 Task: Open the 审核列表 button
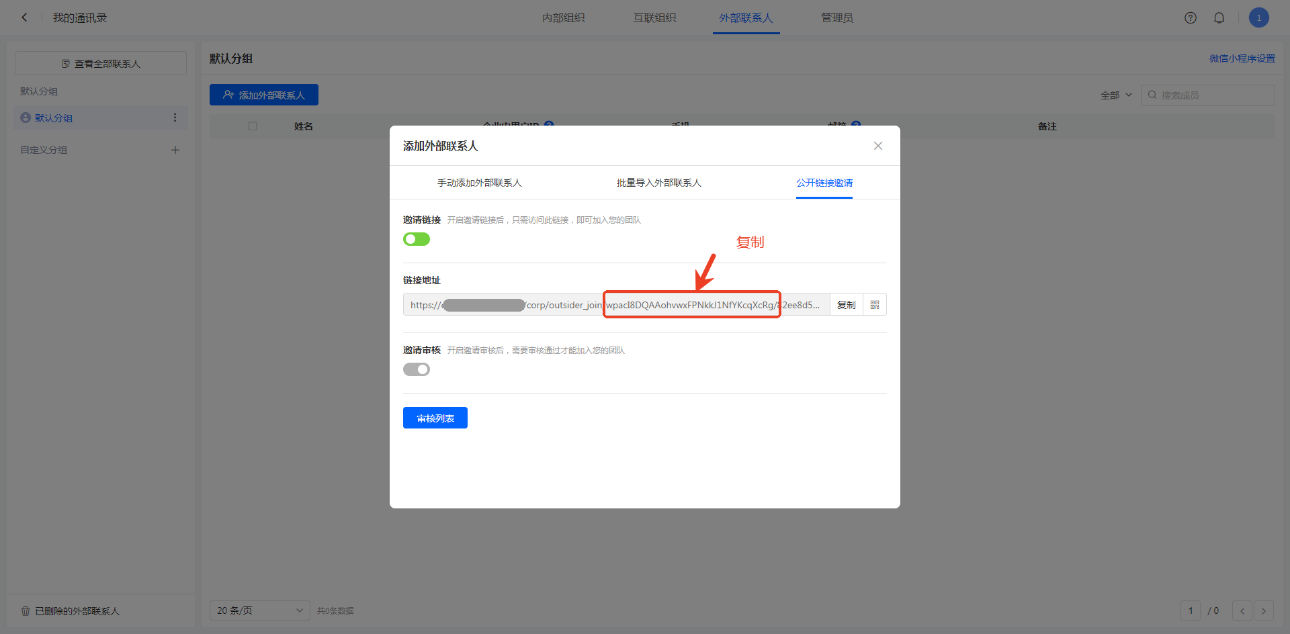pyautogui.click(x=435, y=418)
